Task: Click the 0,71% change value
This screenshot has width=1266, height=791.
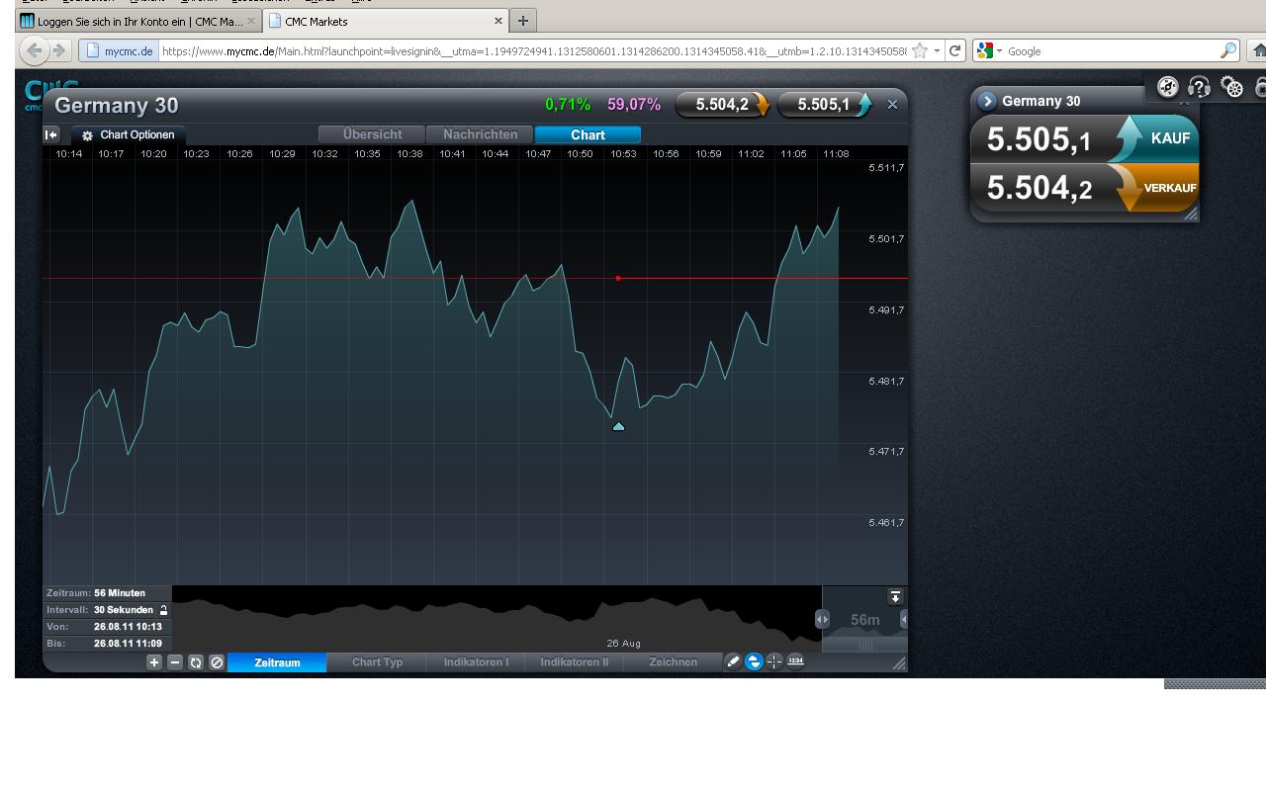Action: point(568,104)
